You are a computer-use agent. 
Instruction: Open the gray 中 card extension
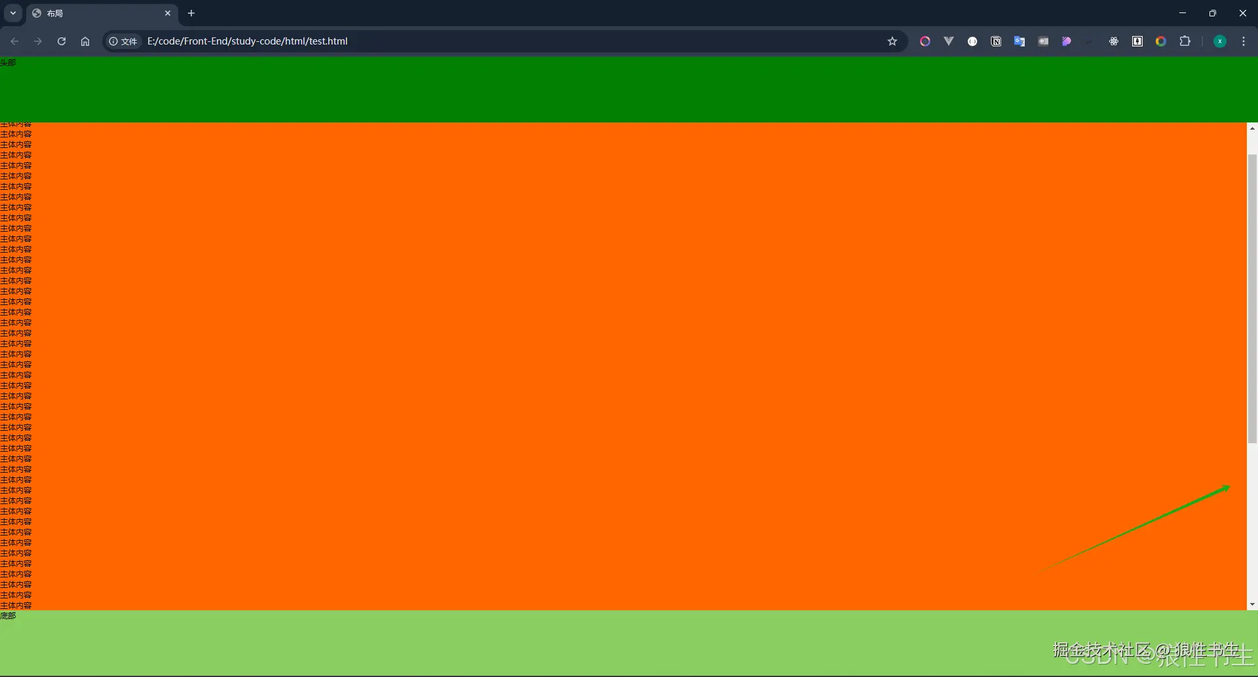pos(1043,41)
